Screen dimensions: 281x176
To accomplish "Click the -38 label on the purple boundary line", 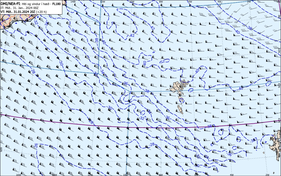I will click(209, 126).
